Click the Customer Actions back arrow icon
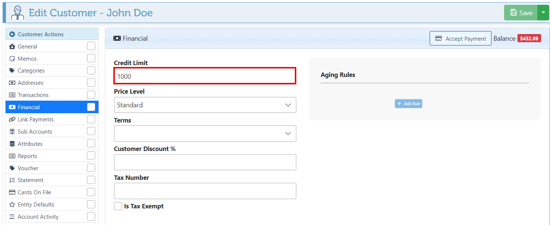The width and height of the screenshot is (550, 225). click(x=12, y=34)
